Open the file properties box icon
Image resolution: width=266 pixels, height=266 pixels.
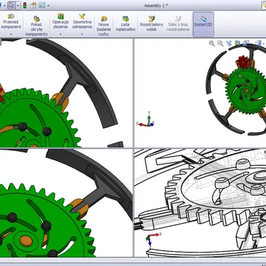(x=33, y=5)
